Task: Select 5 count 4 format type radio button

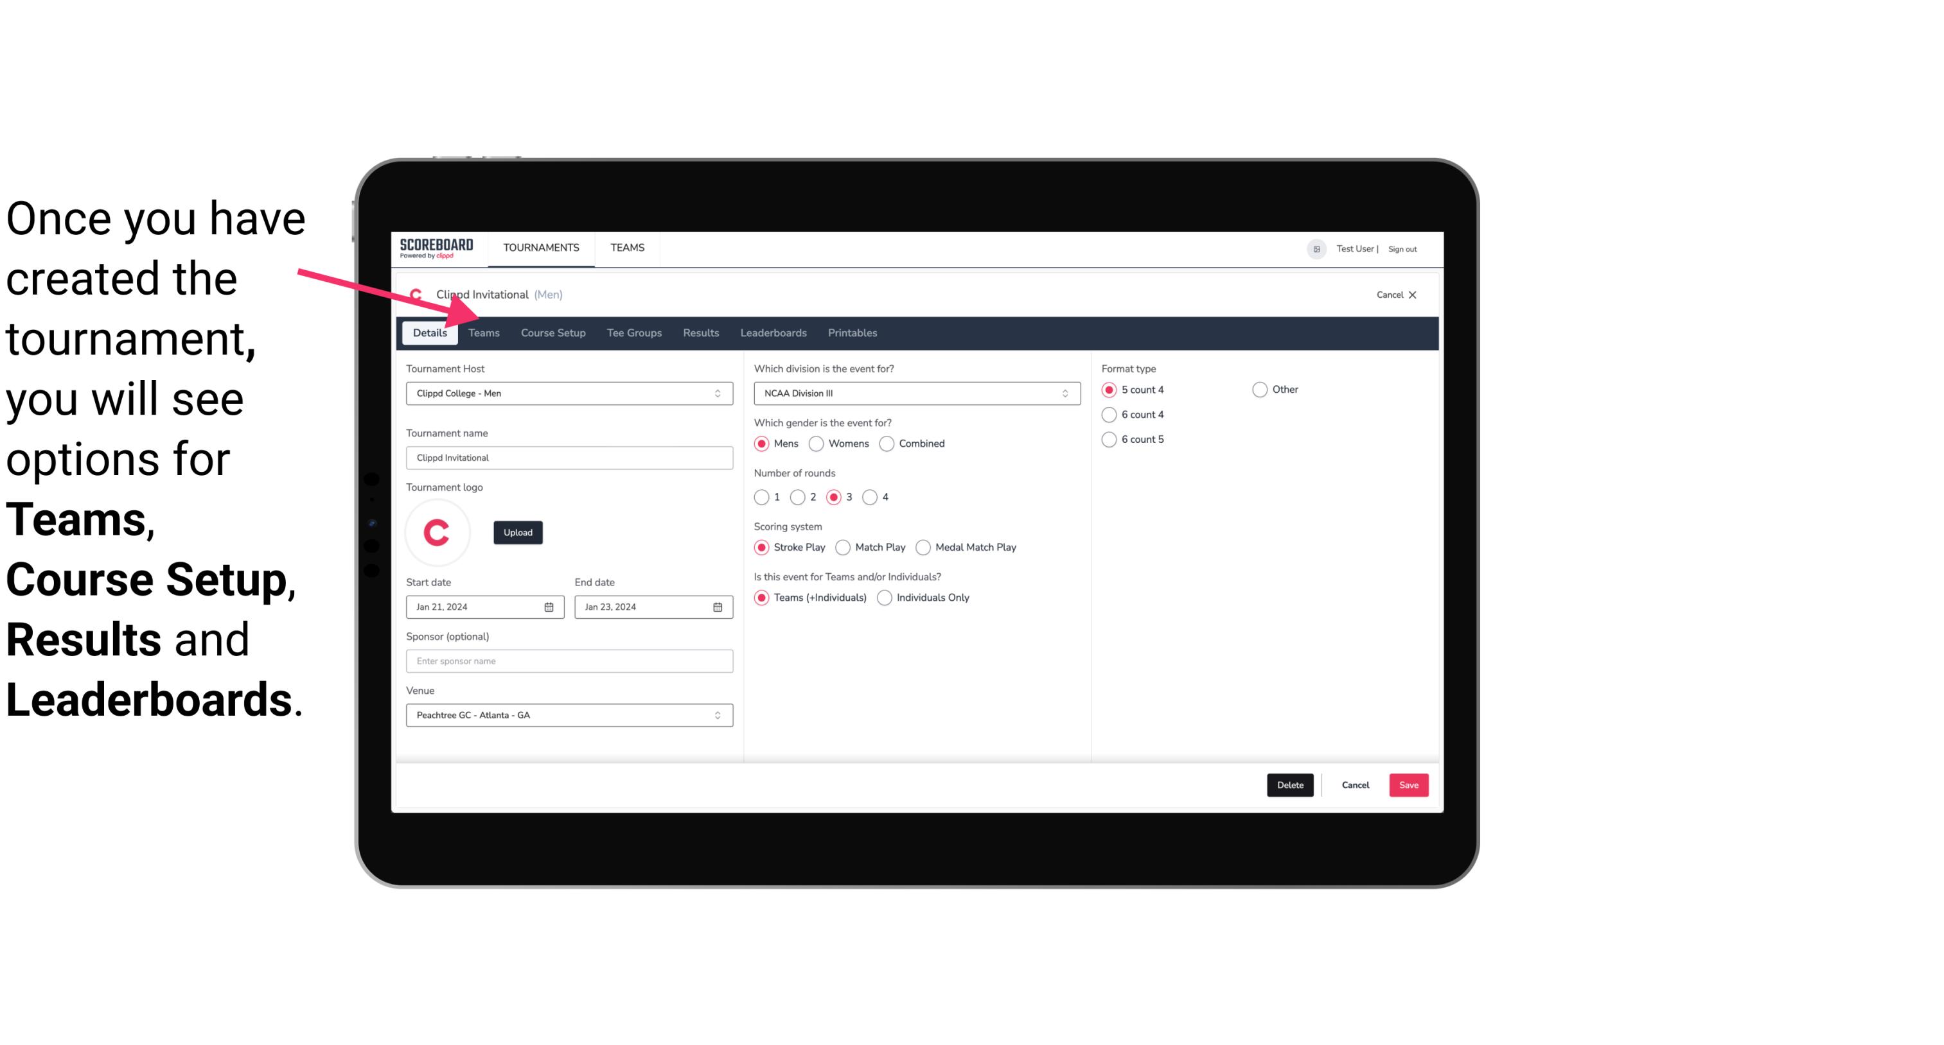Action: coord(1109,390)
